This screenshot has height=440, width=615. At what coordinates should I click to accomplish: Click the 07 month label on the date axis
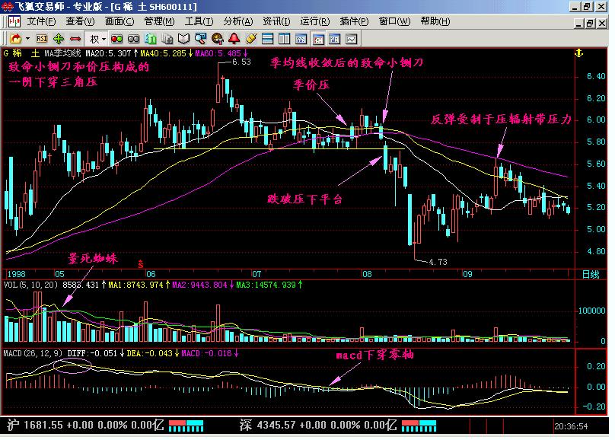click(257, 274)
